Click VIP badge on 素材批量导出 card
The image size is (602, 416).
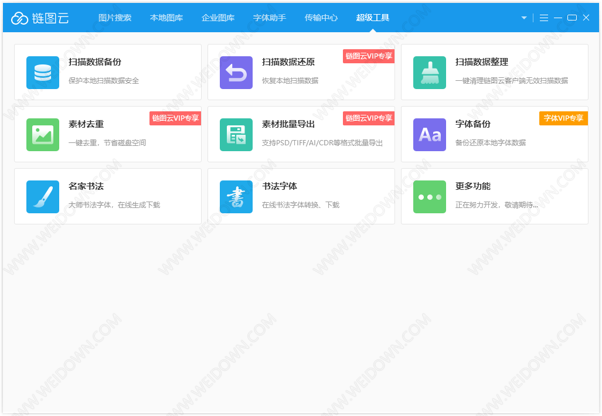[369, 118]
